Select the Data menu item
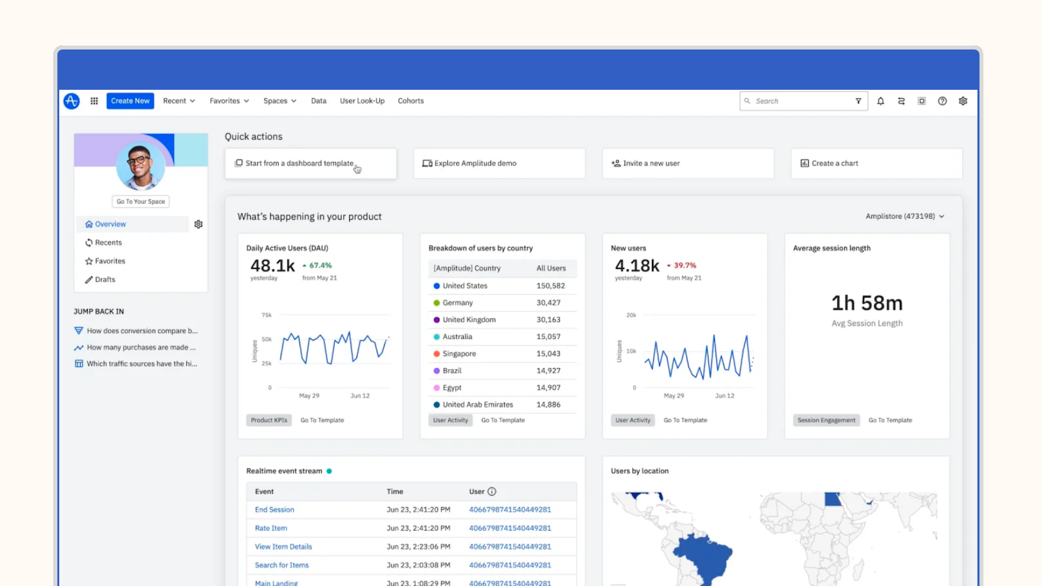 pyautogui.click(x=318, y=101)
